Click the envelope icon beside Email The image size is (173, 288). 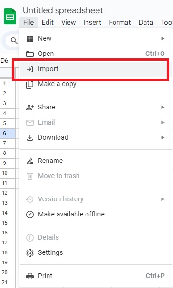click(x=30, y=123)
